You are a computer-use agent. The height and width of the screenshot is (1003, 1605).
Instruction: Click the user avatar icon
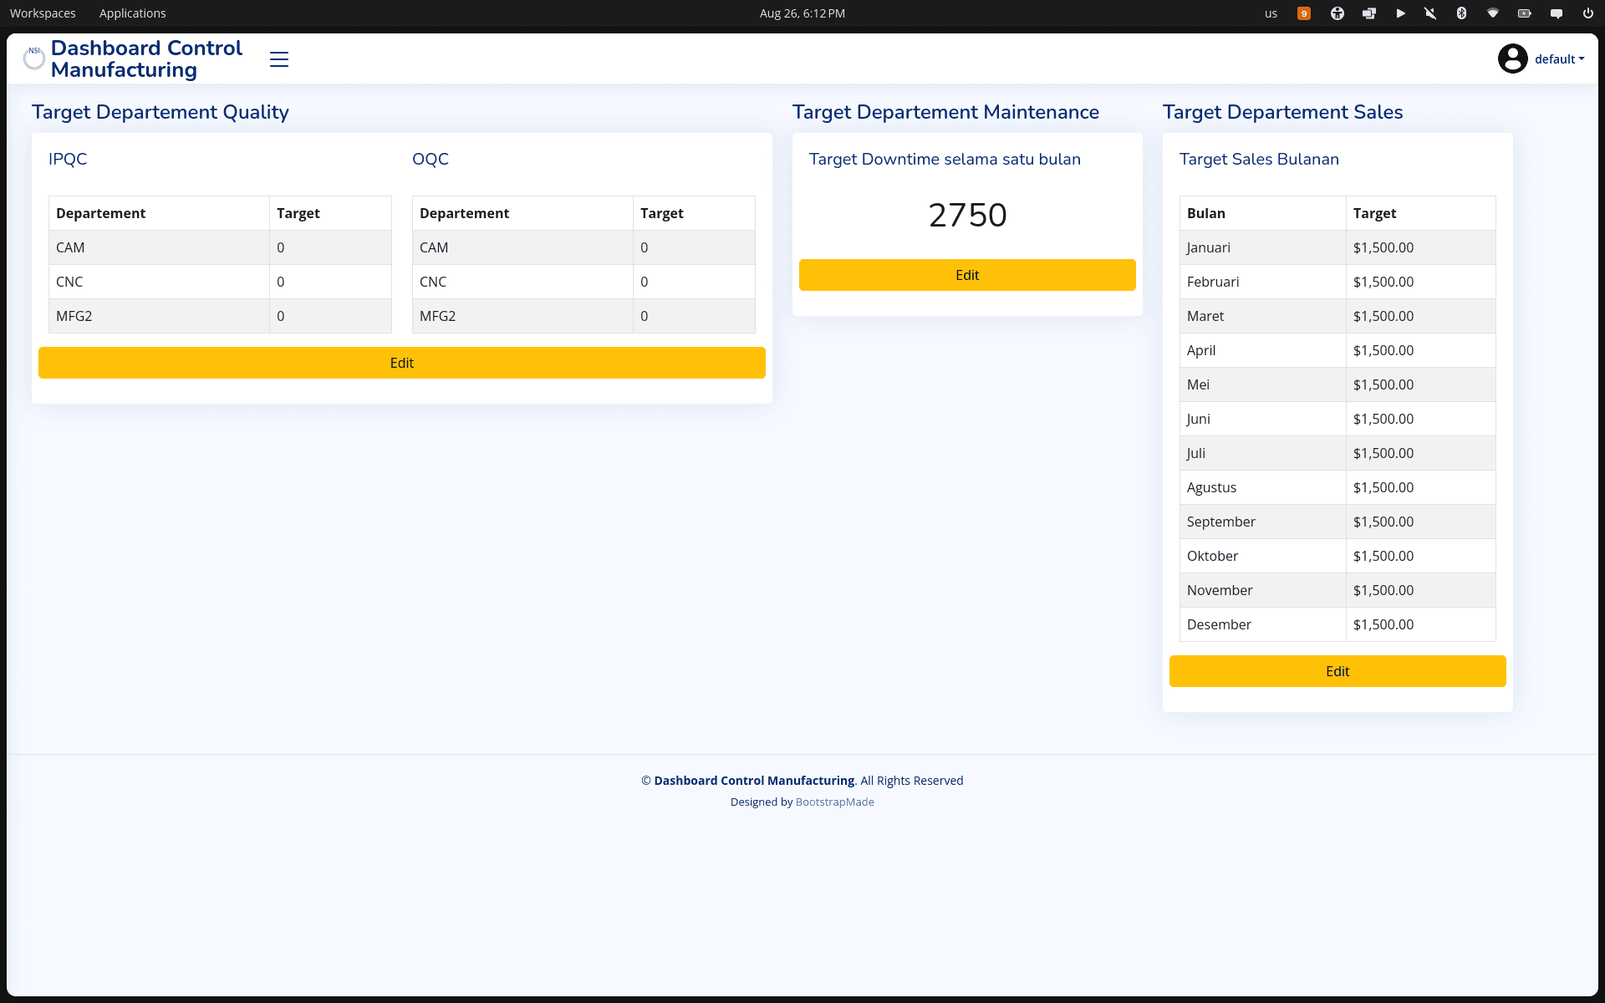[x=1512, y=59]
